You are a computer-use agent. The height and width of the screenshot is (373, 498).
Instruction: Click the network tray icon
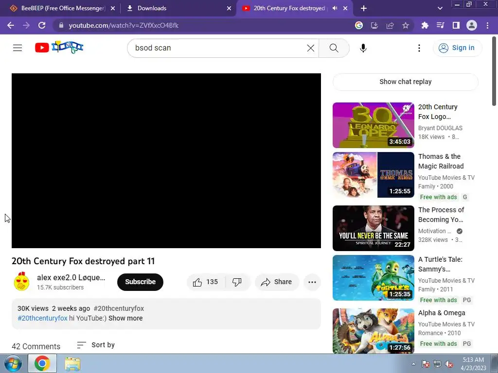(437, 364)
